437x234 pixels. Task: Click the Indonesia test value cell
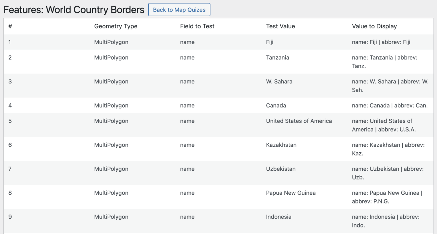click(278, 217)
